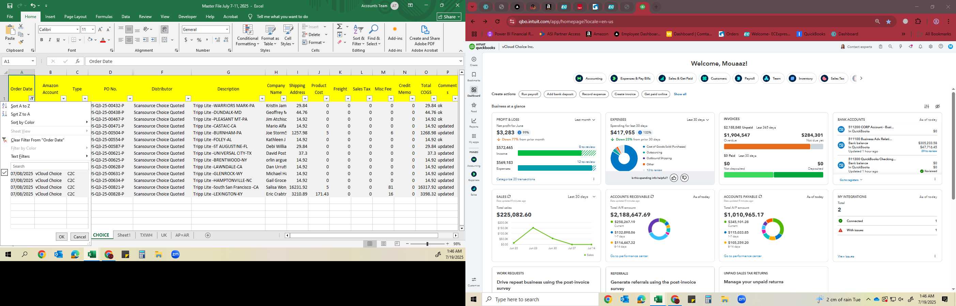Toggle Wrap Text in Alignment group
This screenshot has height=306, width=956.
pos(165,29)
